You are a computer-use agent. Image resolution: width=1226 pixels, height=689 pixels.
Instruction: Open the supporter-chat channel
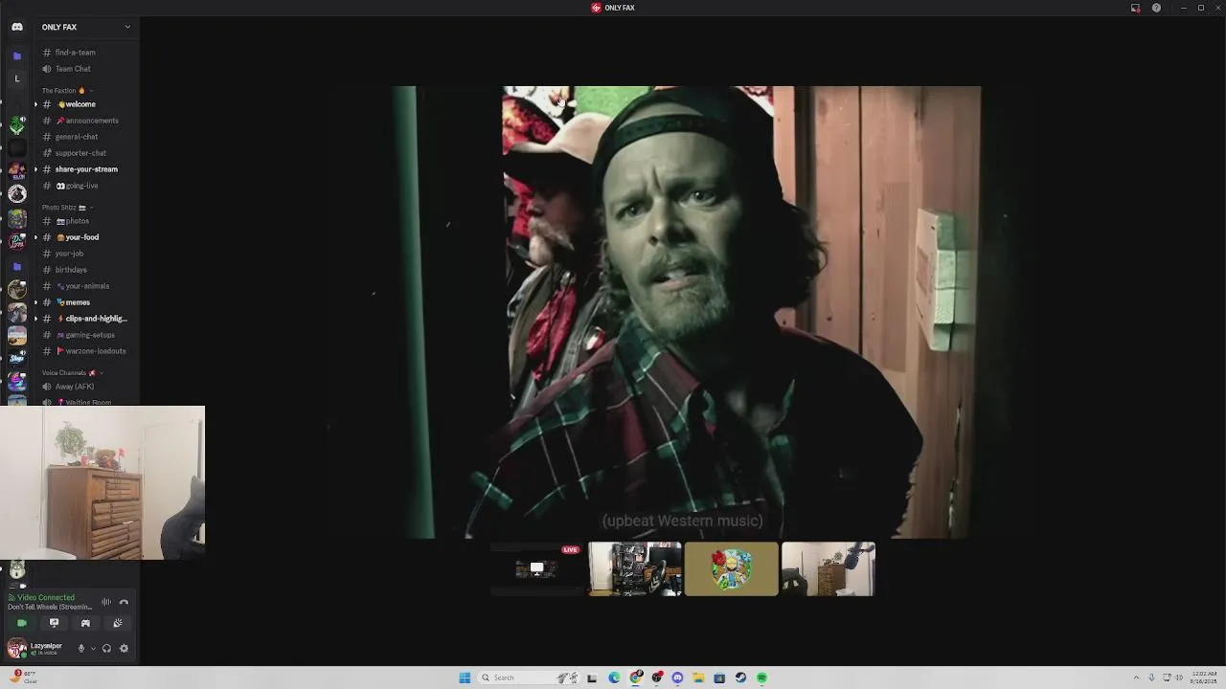tap(84, 153)
